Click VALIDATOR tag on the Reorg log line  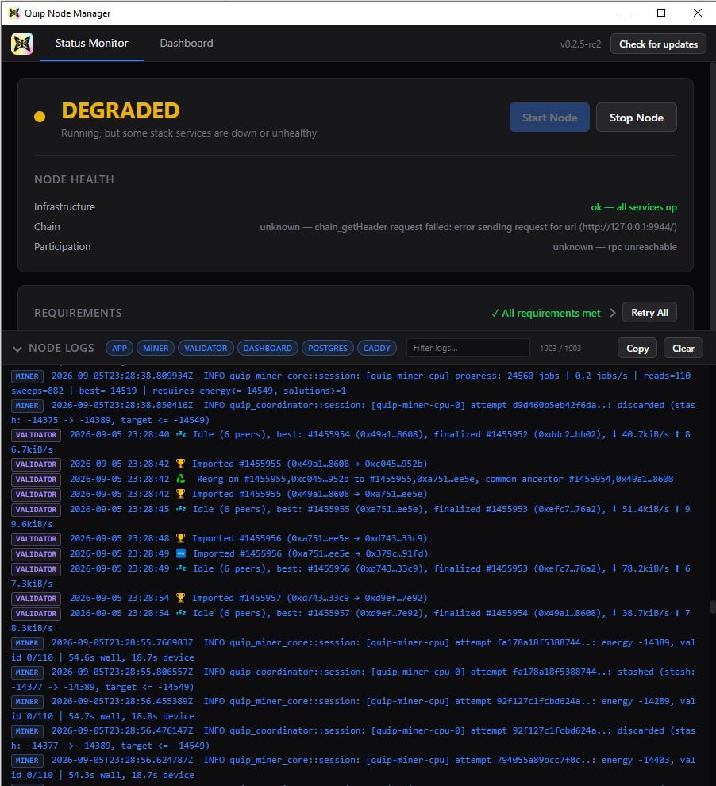click(36, 480)
